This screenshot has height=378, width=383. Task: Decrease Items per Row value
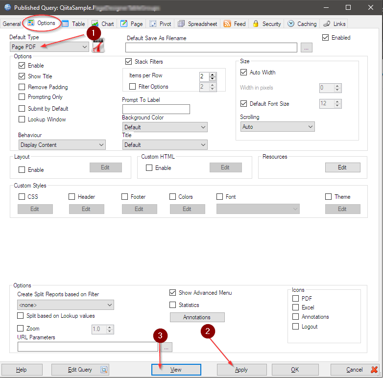point(213,79)
